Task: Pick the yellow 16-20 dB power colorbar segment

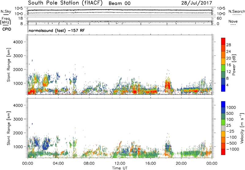Action: click(223, 61)
